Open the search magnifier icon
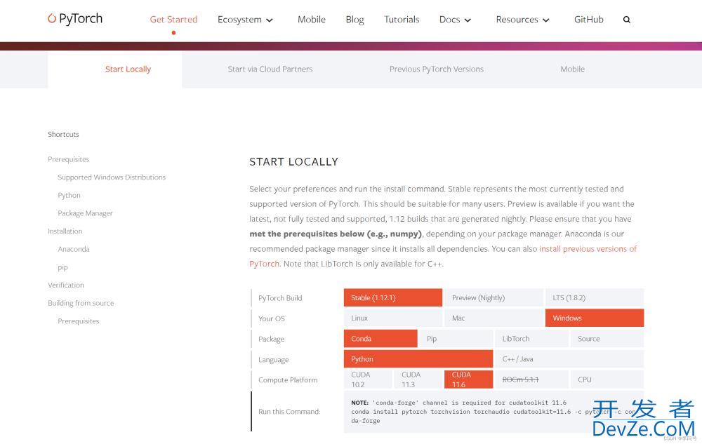 (x=626, y=20)
